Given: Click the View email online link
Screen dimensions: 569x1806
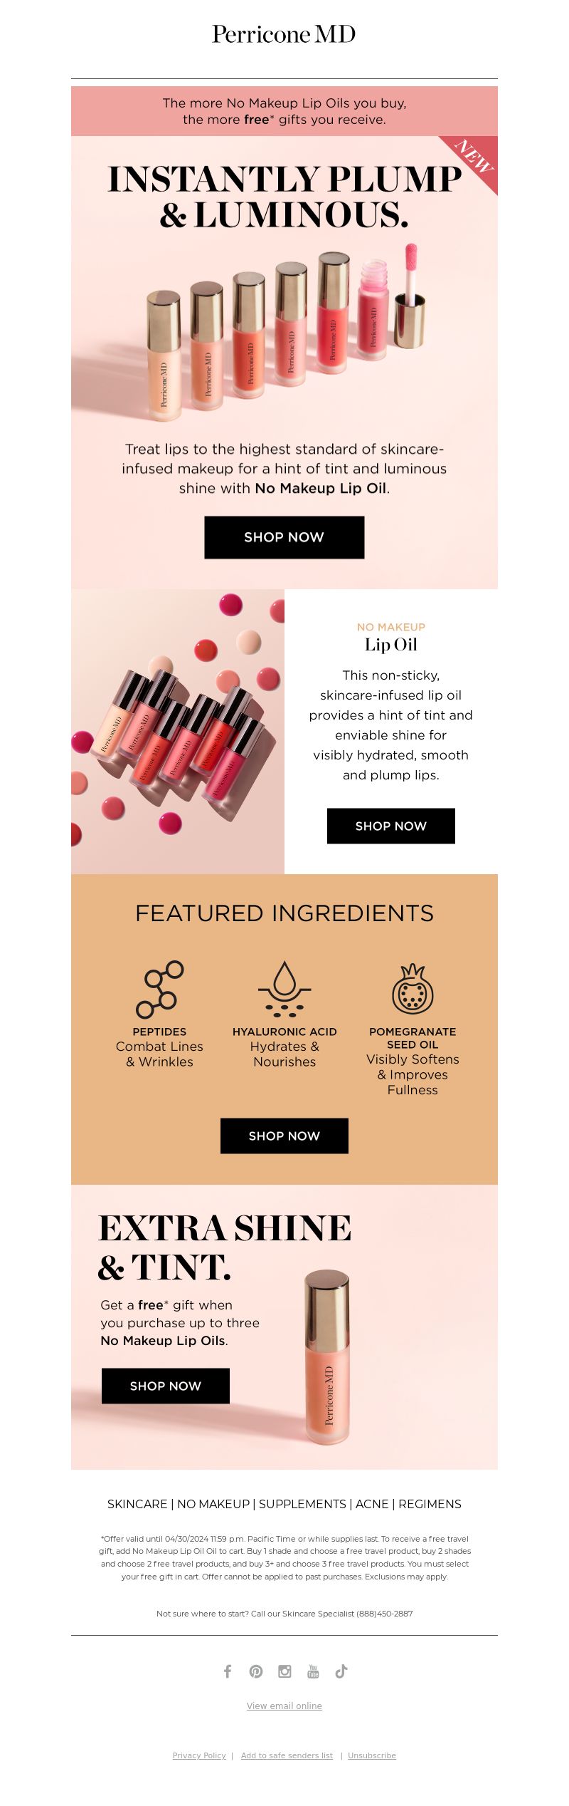Looking at the screenshot, I should pyautogui.click(x=284, y=1706).
